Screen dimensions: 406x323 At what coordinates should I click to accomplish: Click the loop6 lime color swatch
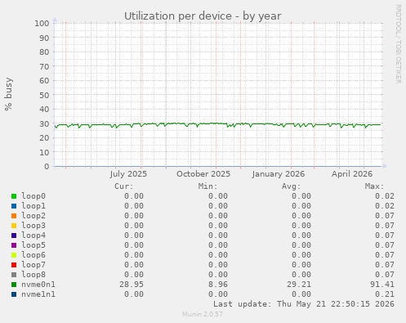click(14, 255)
